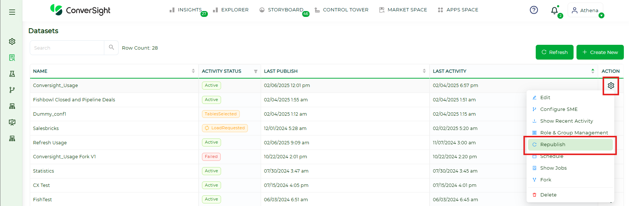Click the Create New button
This screenshot has height=206, width=629.
(600, 52)
